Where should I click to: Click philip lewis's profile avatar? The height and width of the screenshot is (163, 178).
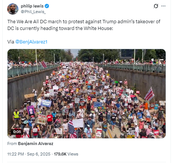(x=13, y=9)
